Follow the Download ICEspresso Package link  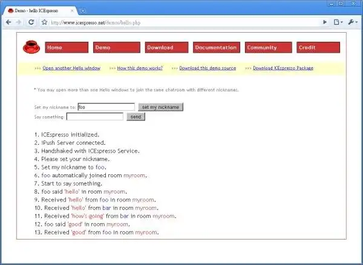[x=283, y=68]
